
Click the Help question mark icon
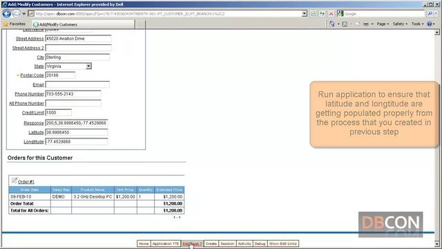[x=430, y=24]
